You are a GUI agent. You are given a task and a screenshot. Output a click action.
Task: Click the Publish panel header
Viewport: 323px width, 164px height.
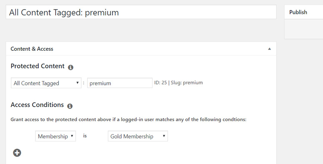(304, 12)
